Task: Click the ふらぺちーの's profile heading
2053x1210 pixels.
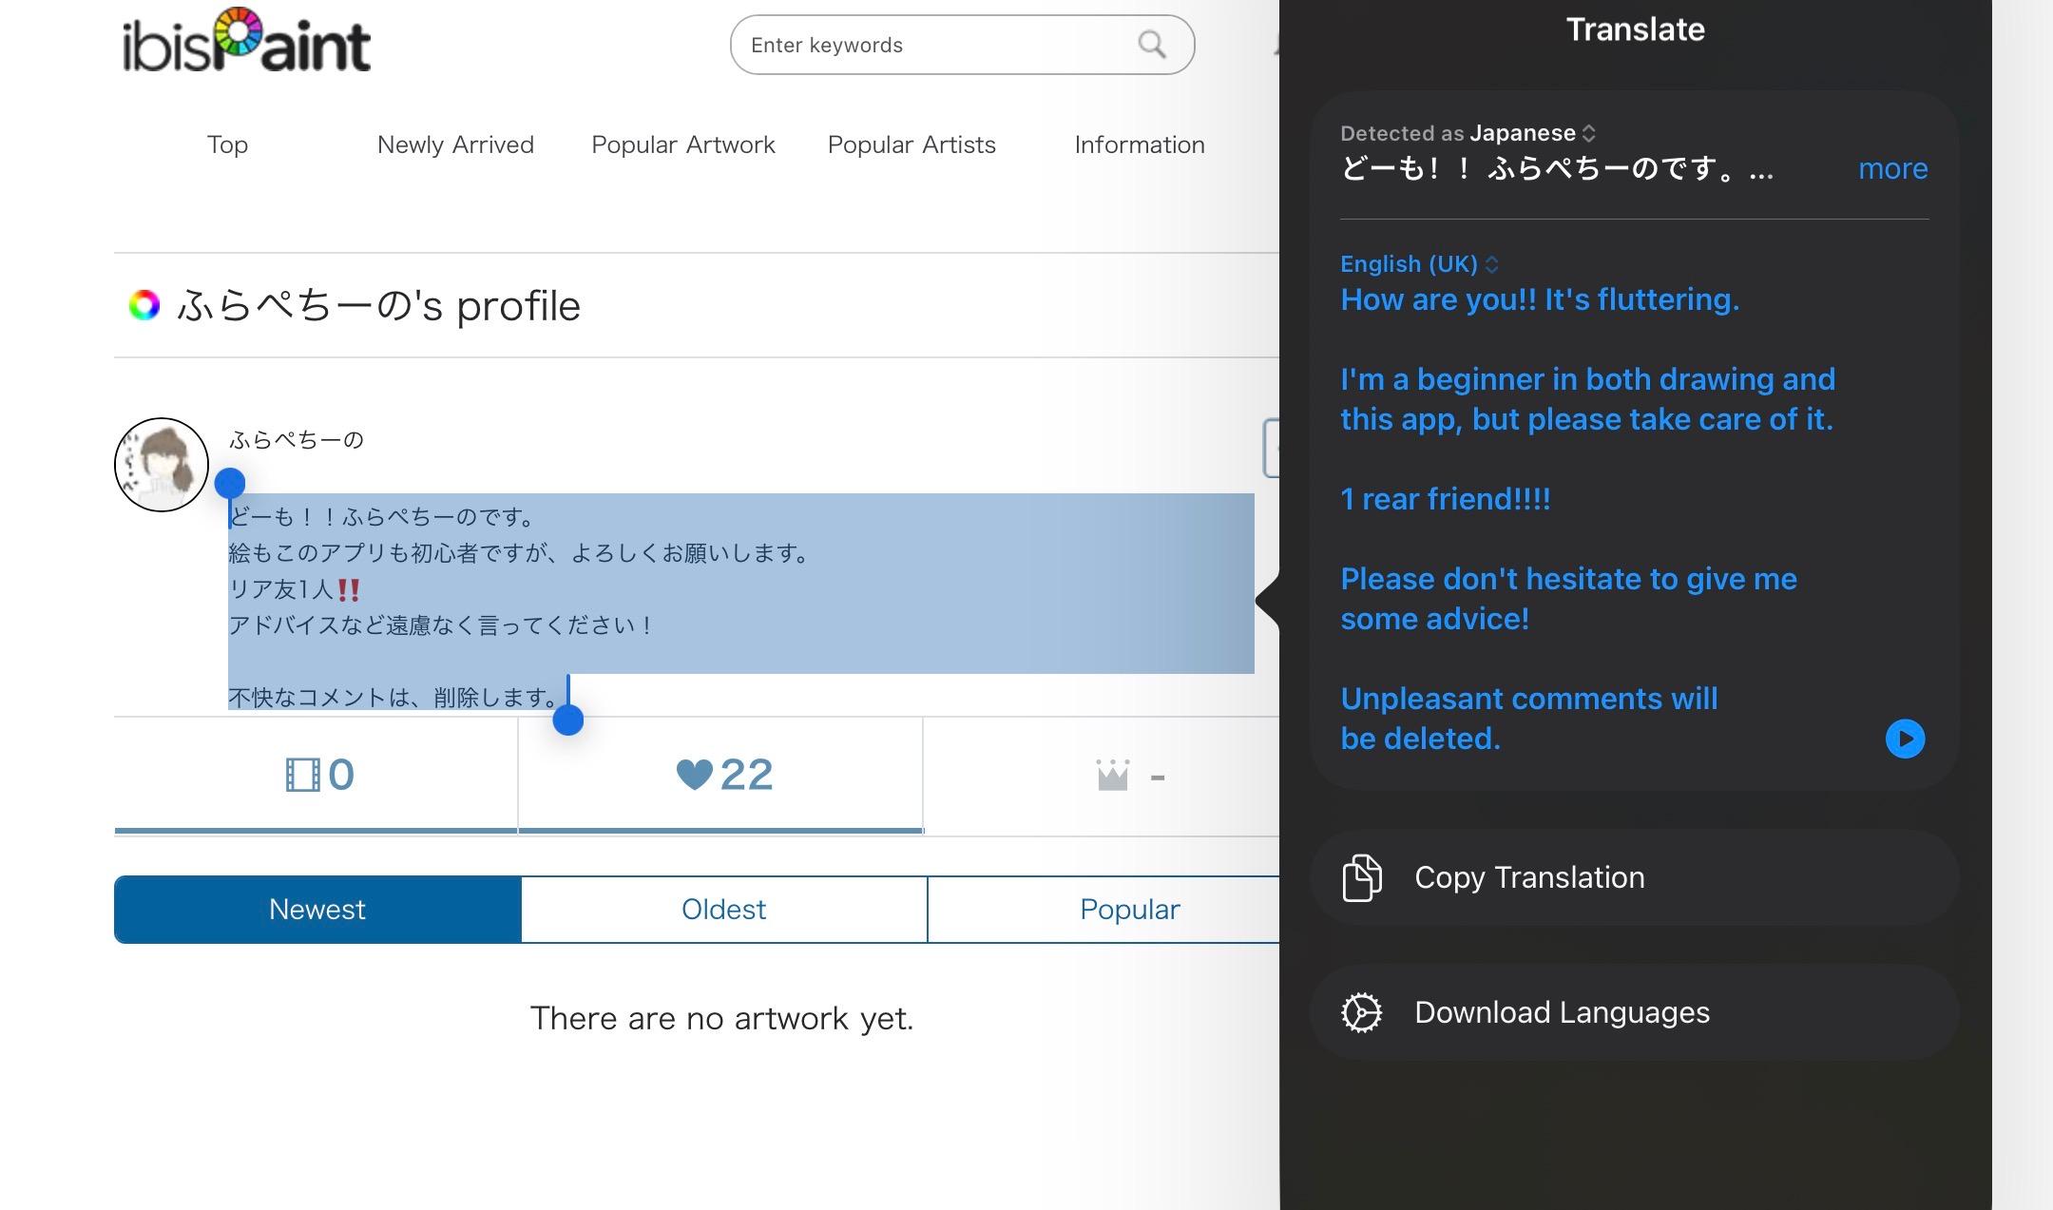Action: pyautogui.click(x=378, y=306)
